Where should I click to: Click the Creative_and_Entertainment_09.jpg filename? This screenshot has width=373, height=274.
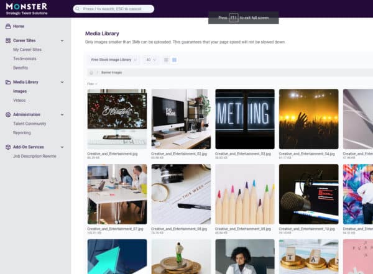pos(243,229)
